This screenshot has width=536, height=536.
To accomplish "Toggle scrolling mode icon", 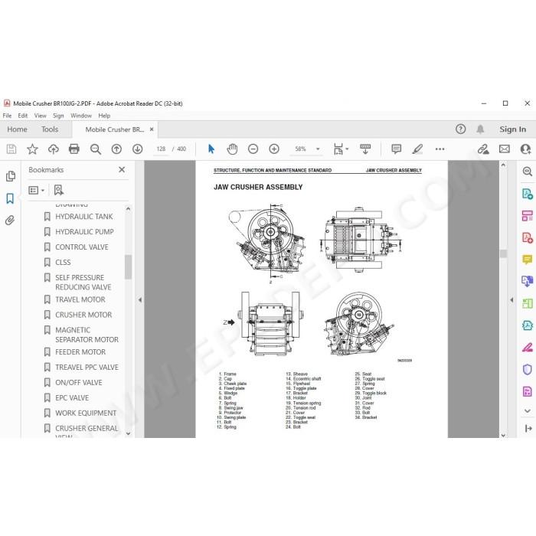I will 365,149.
